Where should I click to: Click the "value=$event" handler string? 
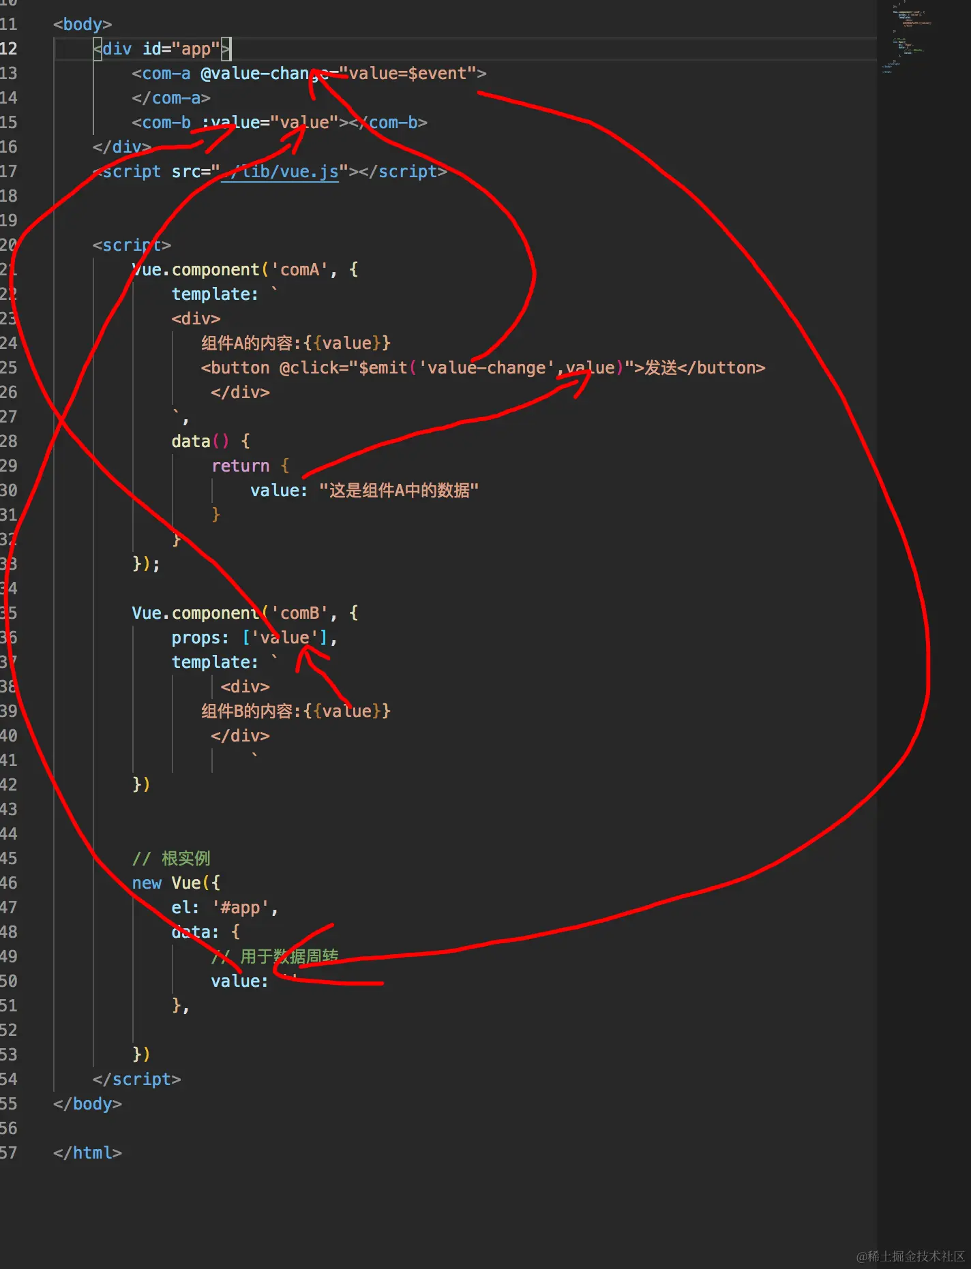pos(407,74)
